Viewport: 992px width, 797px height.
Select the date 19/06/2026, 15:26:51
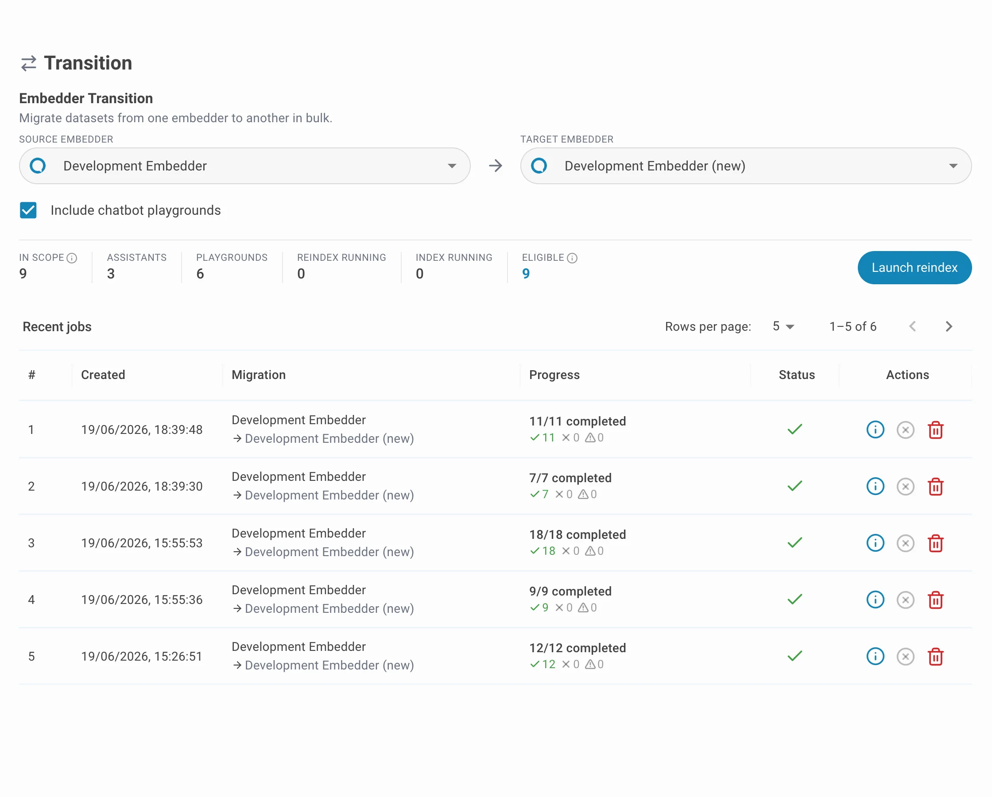point(142,656)
